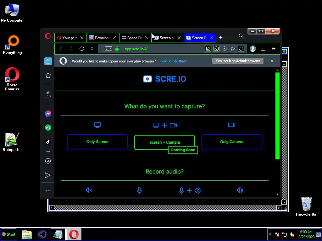Open file explorer from taskbar

[26, 235]
